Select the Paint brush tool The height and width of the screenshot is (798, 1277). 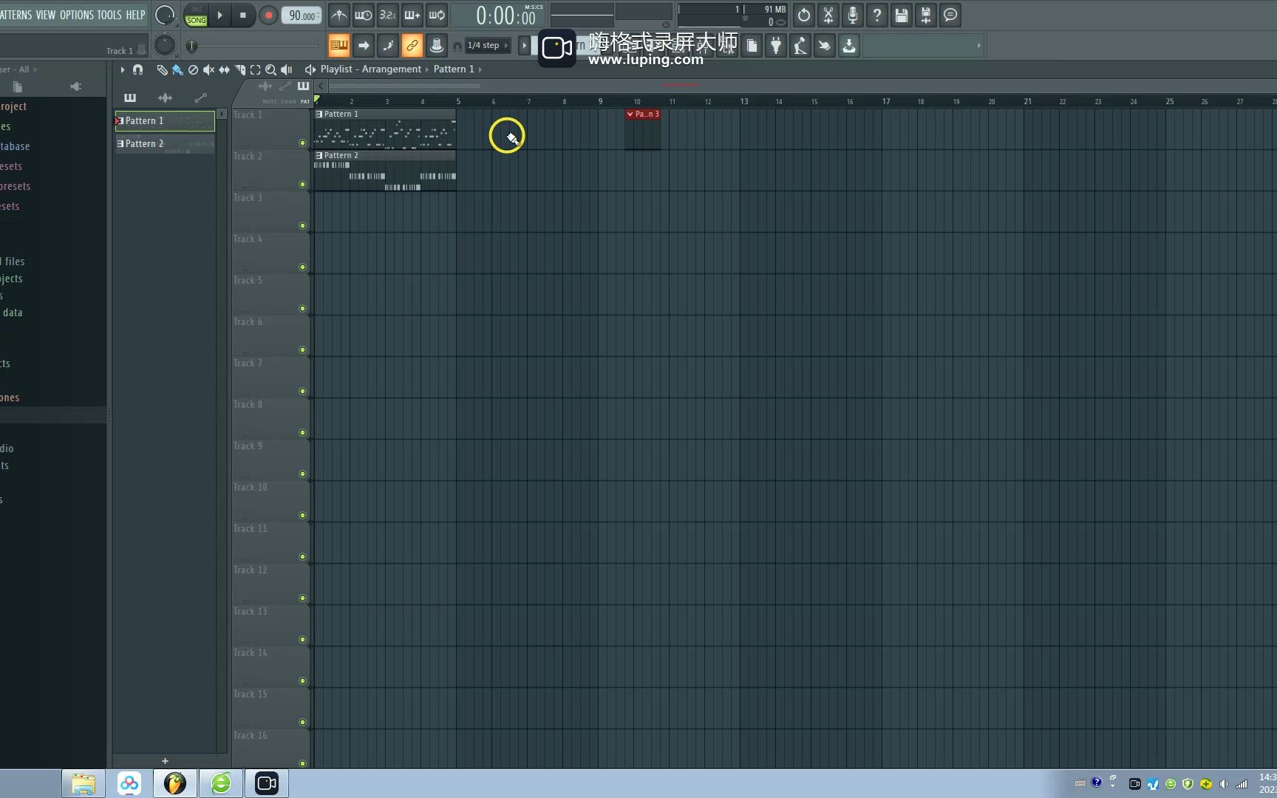177,69
